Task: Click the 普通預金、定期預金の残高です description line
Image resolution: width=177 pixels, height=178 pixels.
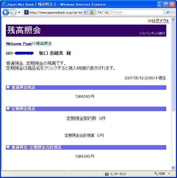Action: 36,63
